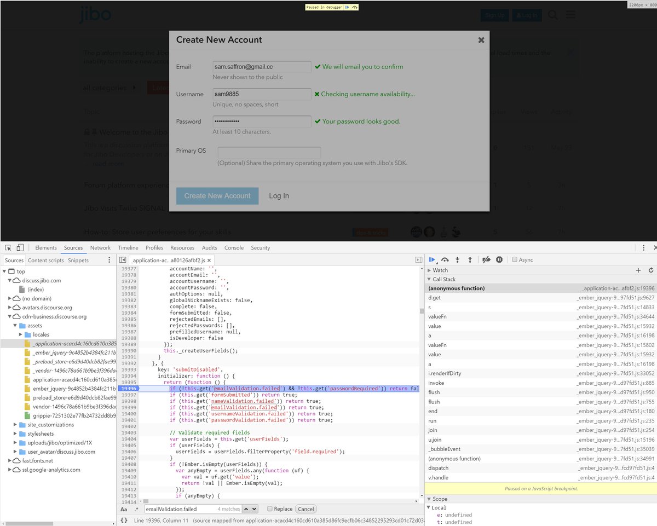Switch to the Content scripts tab
The height and width of the screenshot is (526, 657).
click(45, 261)
